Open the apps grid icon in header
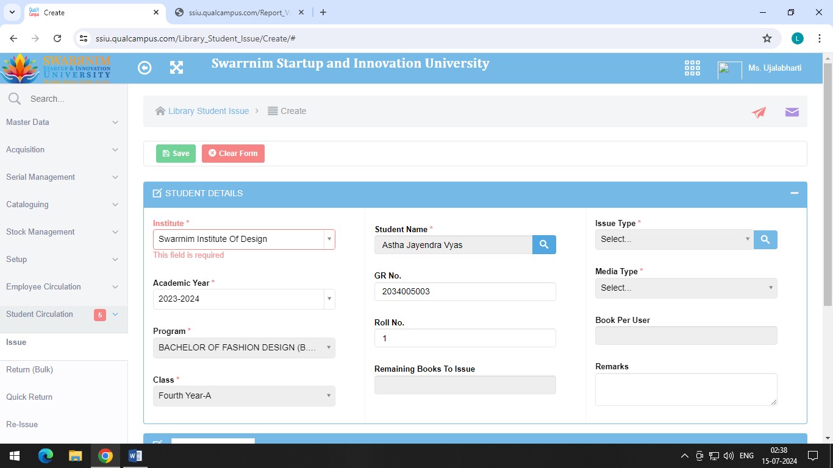This screenshot has width=833, height=468. click(692, 68)
